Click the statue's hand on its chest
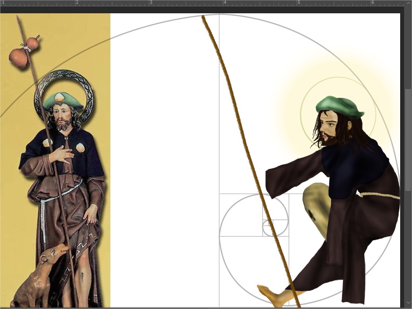The width and height of the screenshot is (412, 309). (63, 154)
